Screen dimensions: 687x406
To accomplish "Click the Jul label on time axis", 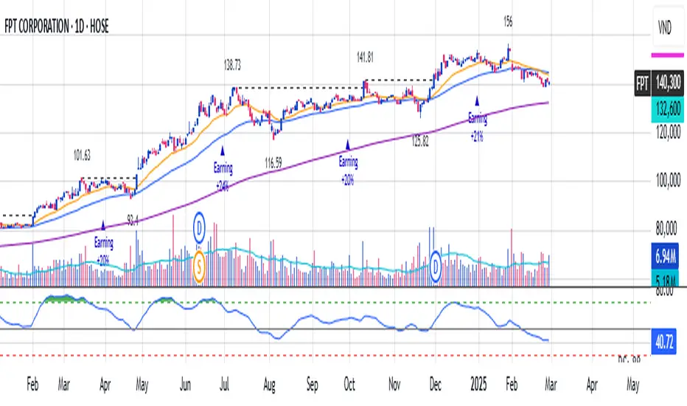I will click(x=224, y=385).
